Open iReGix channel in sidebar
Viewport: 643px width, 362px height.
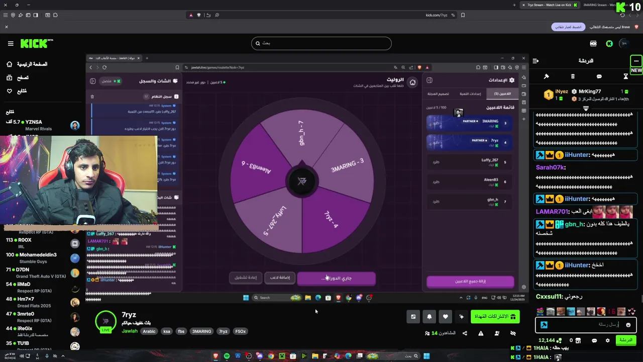pos(43,332)
